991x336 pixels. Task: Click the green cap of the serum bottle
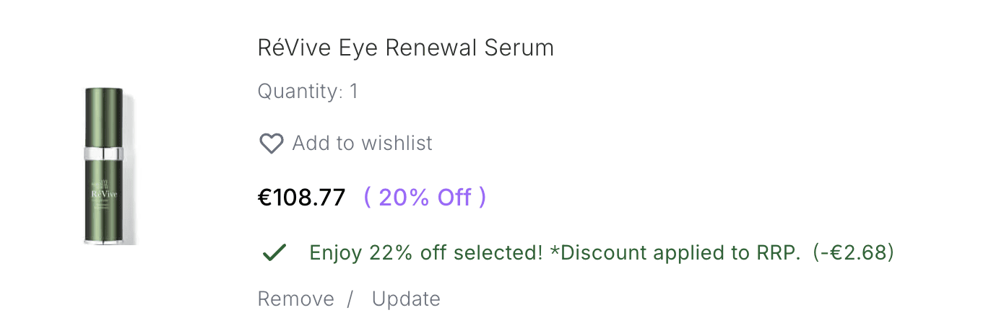[x=104, y=117]
